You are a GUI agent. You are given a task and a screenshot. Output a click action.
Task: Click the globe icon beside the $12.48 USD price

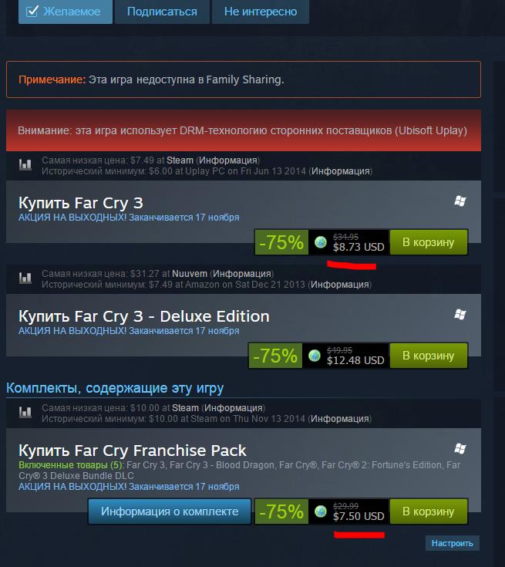click(314, 356)
